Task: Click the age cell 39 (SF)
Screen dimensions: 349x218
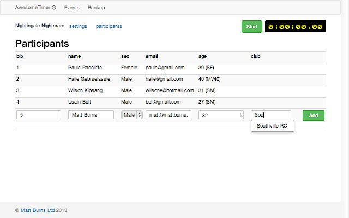Action: click(x=206, y=68)
